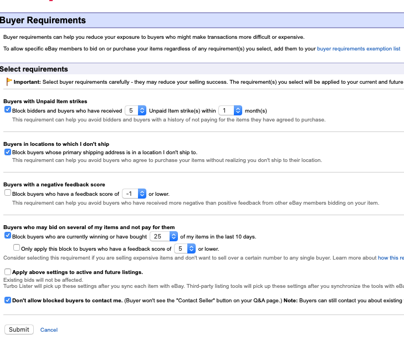Check 'Only apply this block to buyers' checkbox
This screenshot has width=404, height=345.
click(17, 248)
